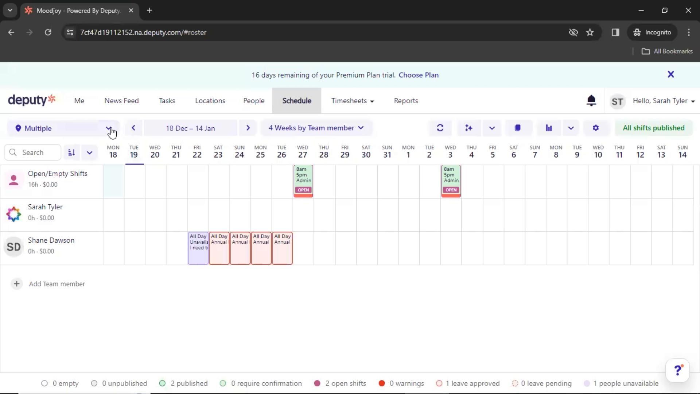
Task: Click the refresh schedule icon
Action: (x=440, y=128)
